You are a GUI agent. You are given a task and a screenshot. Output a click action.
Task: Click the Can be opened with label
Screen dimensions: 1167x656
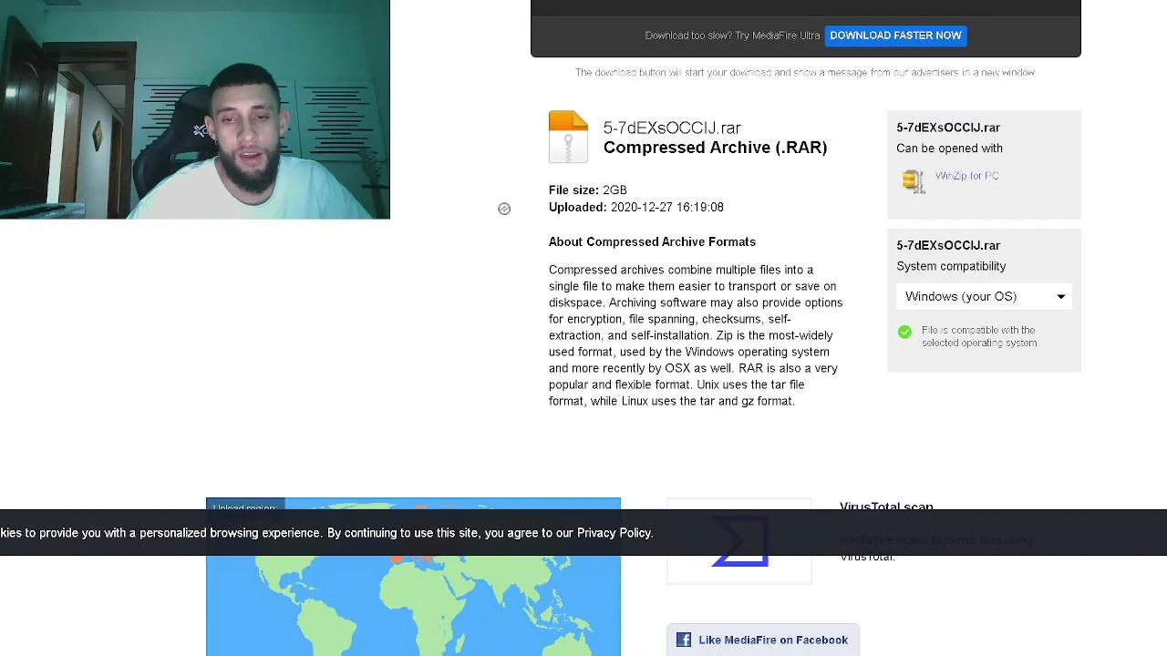949,149
